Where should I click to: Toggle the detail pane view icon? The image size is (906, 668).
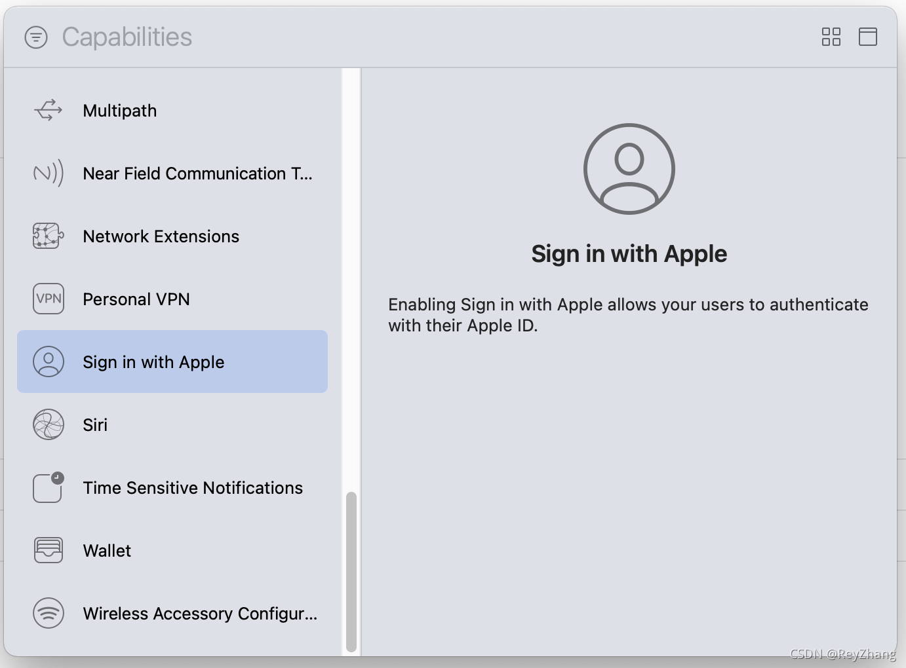pyautogui.click(x=868, y=37)
